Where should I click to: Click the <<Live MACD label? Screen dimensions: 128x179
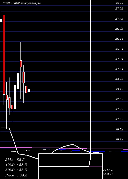click(108, 172)
